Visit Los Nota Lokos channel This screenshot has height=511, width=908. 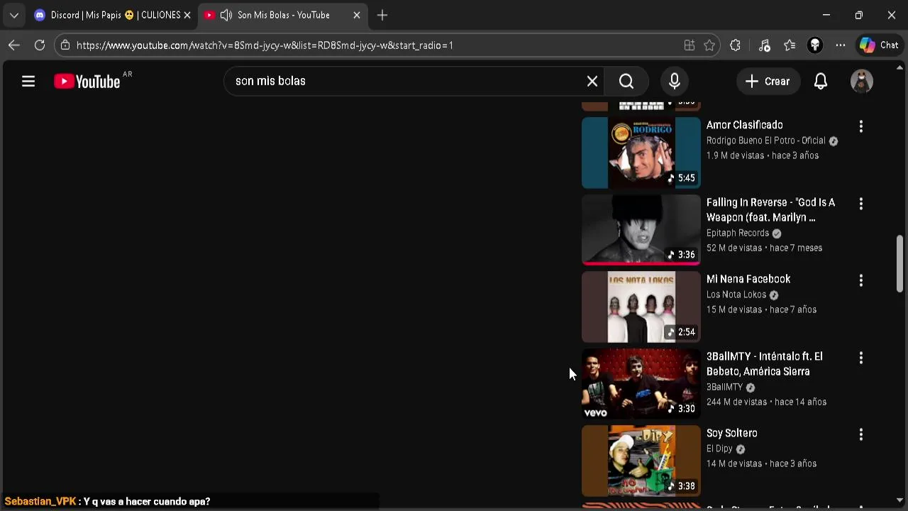tap(736, 295)
